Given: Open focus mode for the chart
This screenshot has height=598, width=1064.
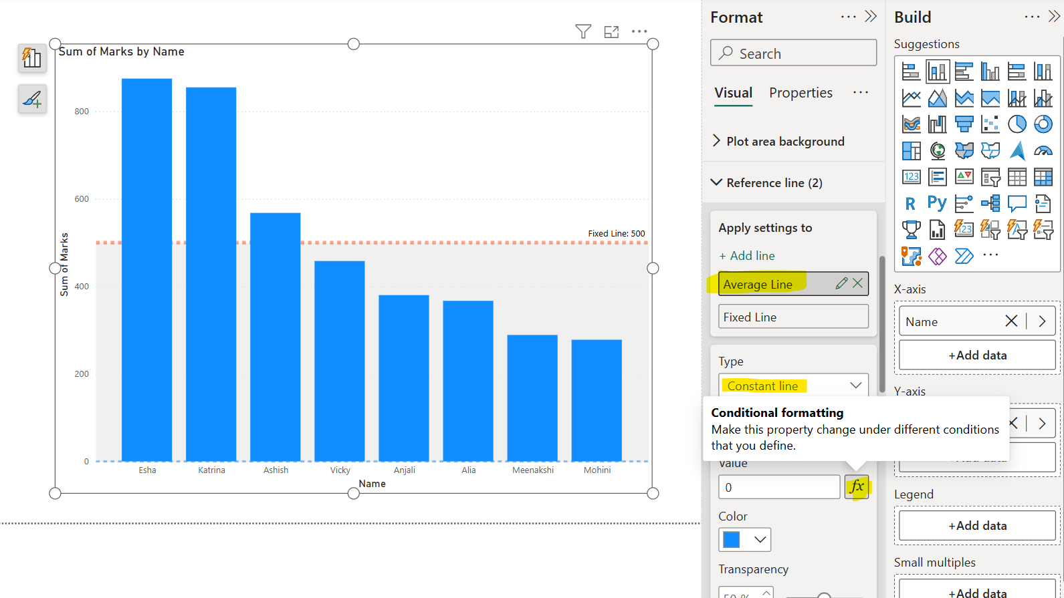Looking at the screenshot, I should pos(611,31).
